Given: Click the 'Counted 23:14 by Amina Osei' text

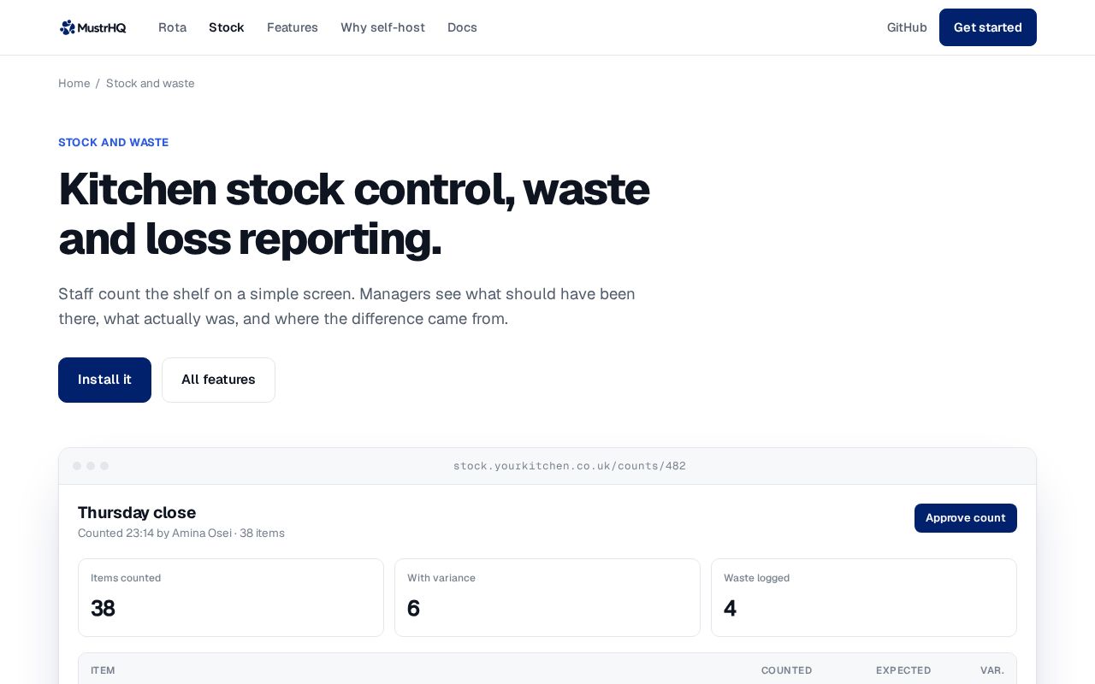Looking at the screenshot, I should [x=155, y=533].
